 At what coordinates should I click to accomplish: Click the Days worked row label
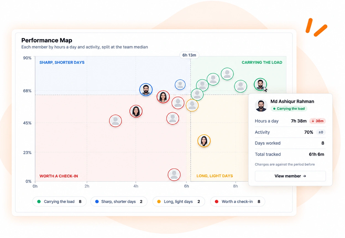click(x=268, y=143)
